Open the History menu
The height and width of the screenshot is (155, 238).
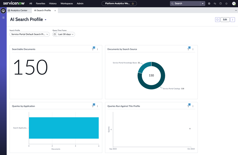pos(53,4)
